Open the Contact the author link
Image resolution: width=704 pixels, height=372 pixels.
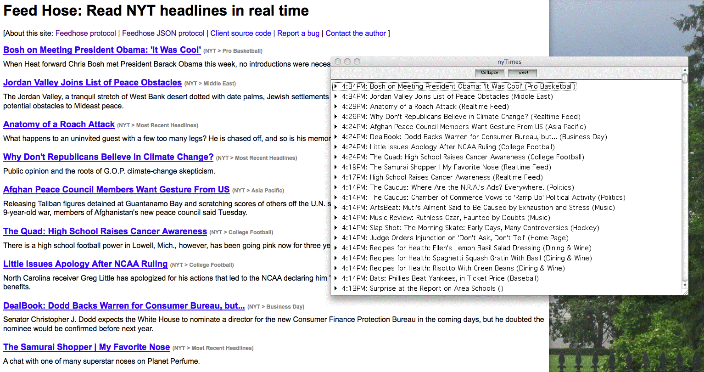[x=355, y=33]
